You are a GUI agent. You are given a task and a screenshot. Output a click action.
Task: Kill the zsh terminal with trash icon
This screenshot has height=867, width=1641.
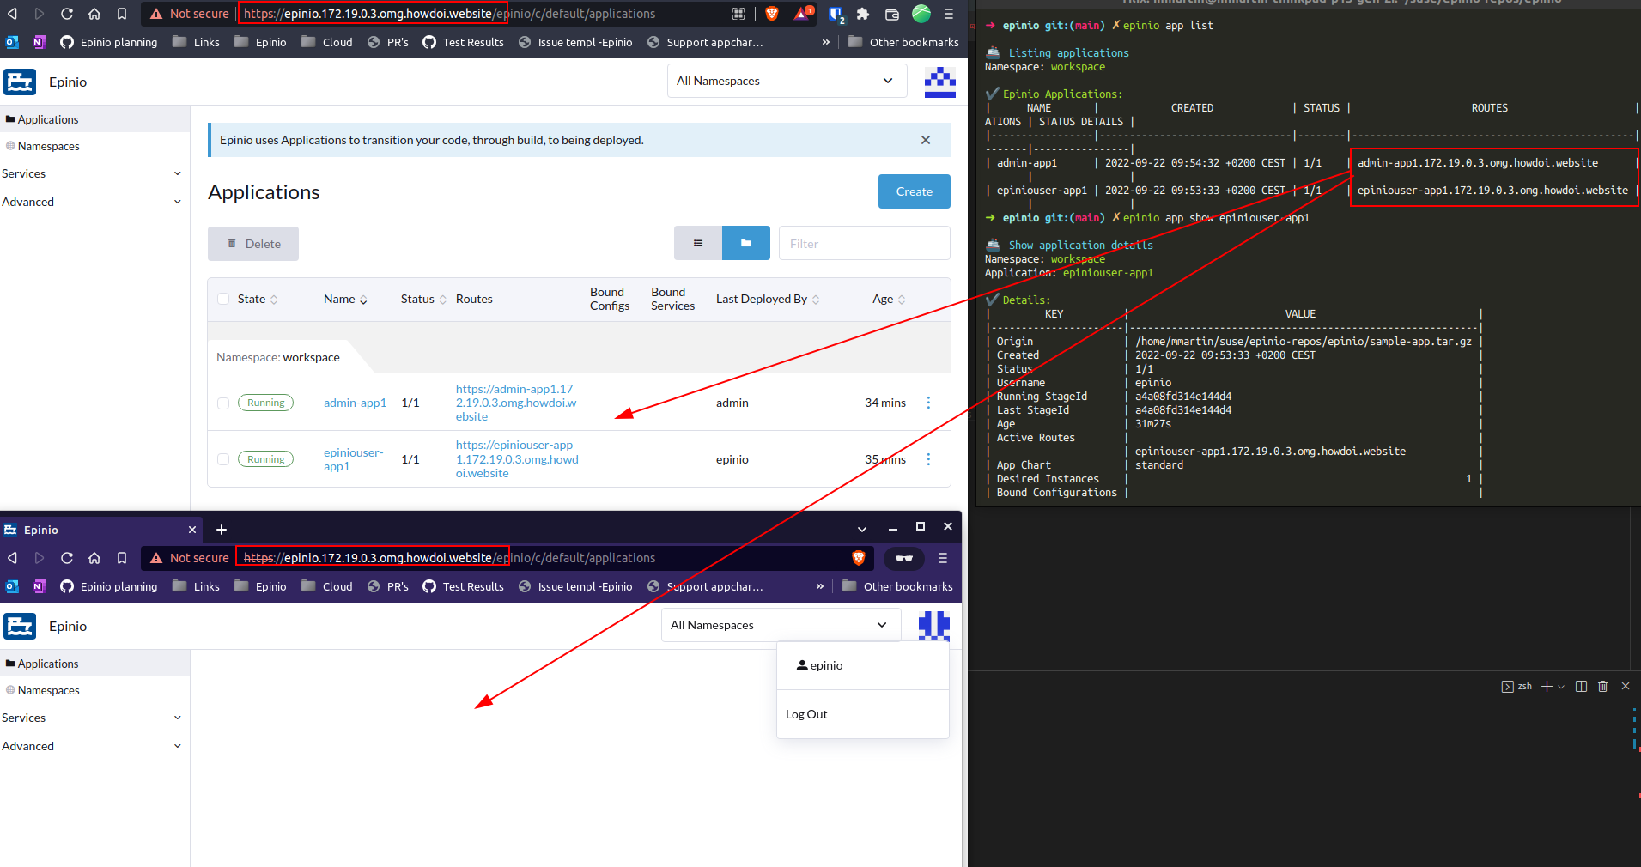[1603, 686]
